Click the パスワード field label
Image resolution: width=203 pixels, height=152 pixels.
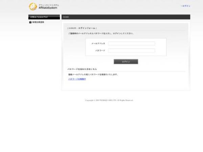(100, 51)
